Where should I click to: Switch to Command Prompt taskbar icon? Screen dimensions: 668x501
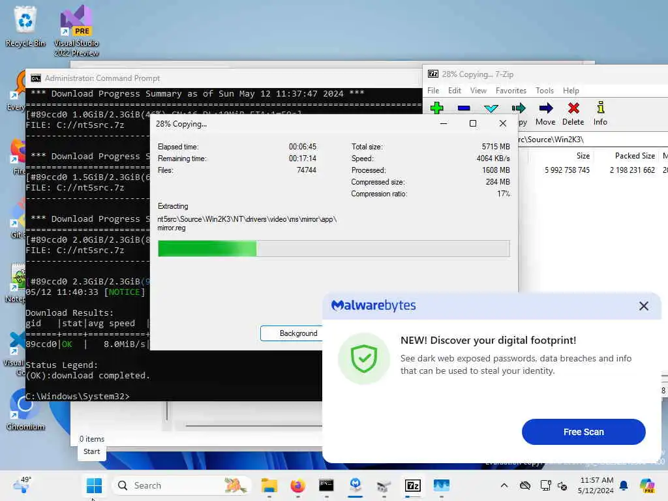pyautogui.click(x=326, y=485)
